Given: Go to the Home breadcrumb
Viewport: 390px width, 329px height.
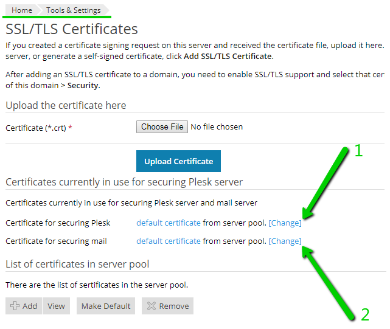Looking at the screenshot, I should point(22,10).
